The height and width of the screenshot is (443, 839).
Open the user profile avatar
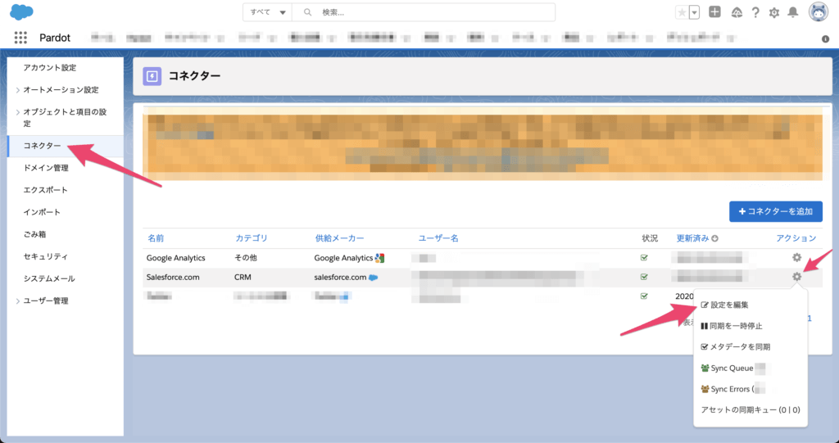(x=819, y=11)
